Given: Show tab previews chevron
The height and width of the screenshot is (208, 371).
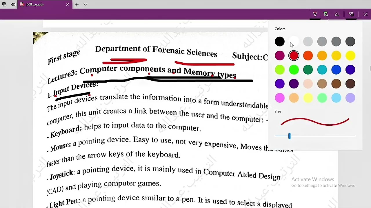Looking at the screenshot, I should tap(85, 4).
